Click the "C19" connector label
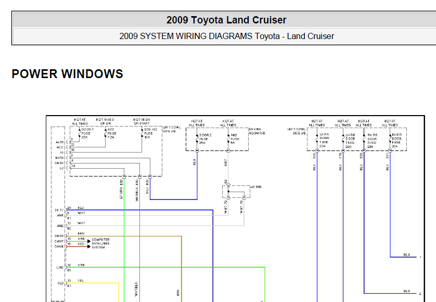Viewport: 436px width, 302px height. (340, 156)
